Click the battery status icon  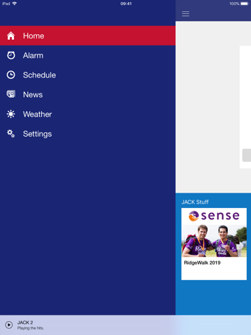coord(245,3)
